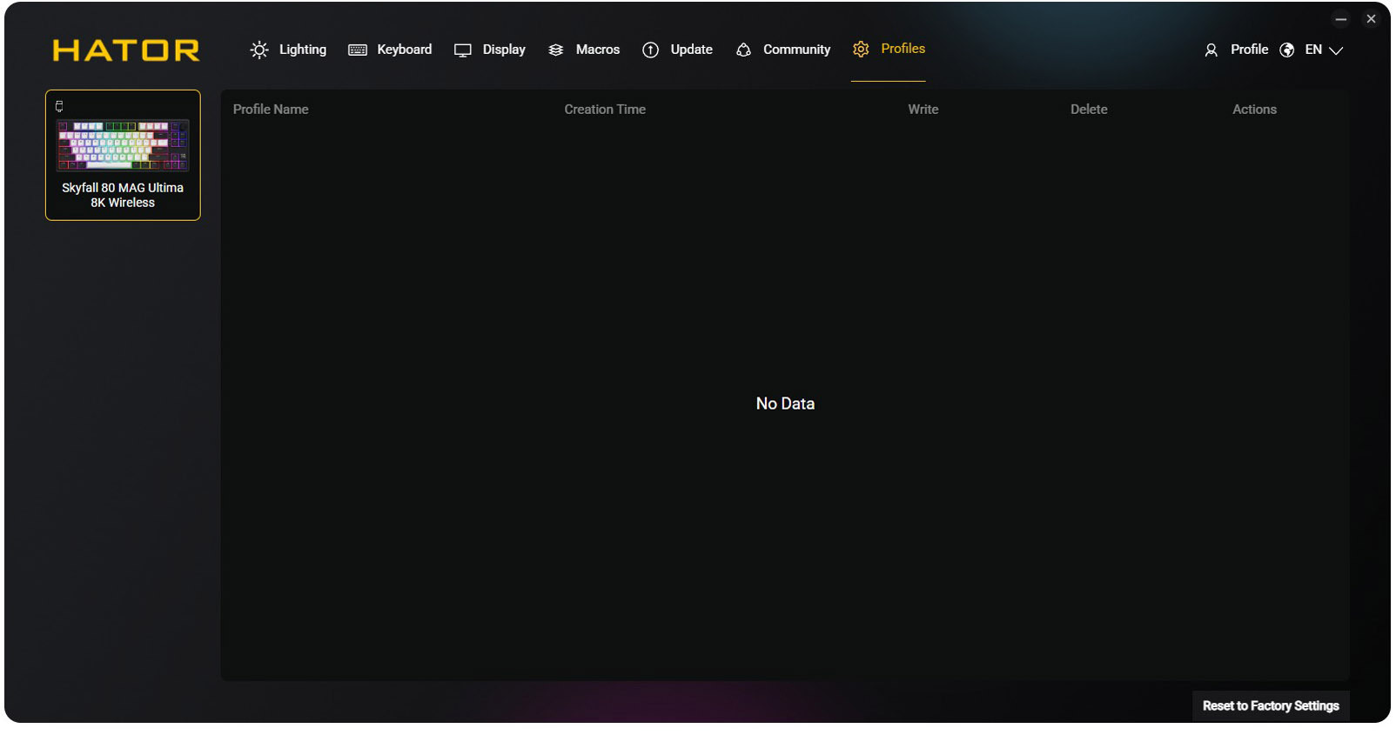Click the Lighting sun icon
This screenshot has height=735, width=1396.
pos(259,50)
